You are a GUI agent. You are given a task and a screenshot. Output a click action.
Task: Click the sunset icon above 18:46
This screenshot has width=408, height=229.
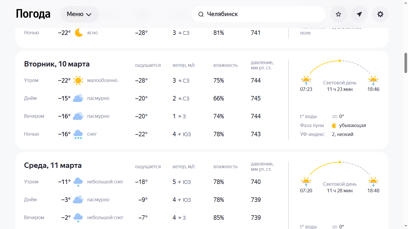pos(373,81)
